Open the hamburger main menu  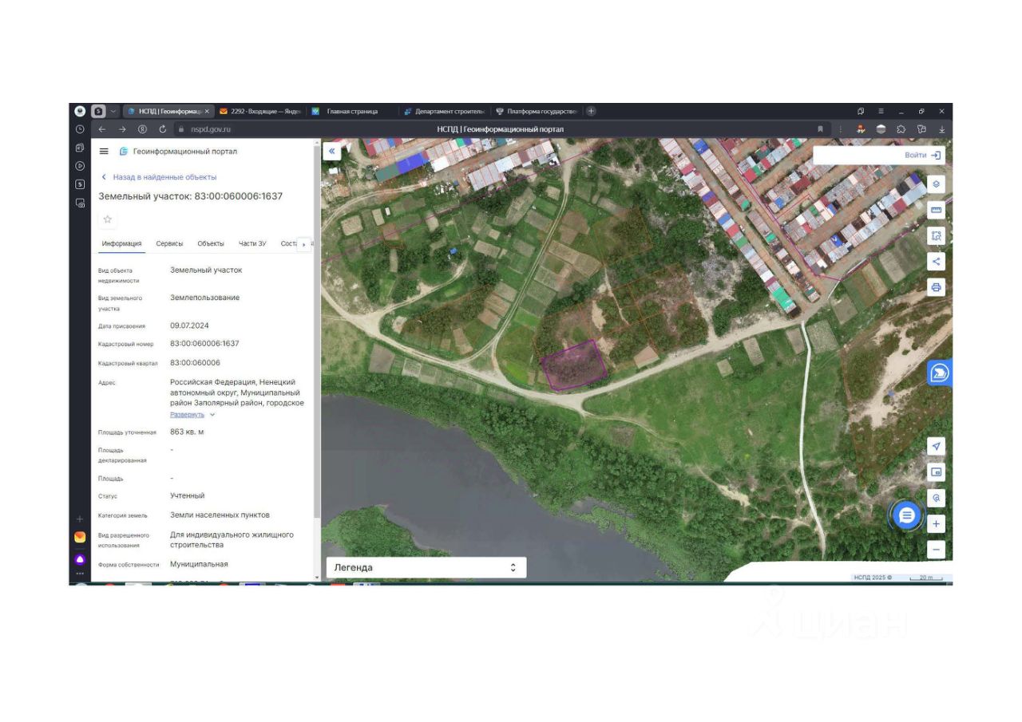(104, 152)
